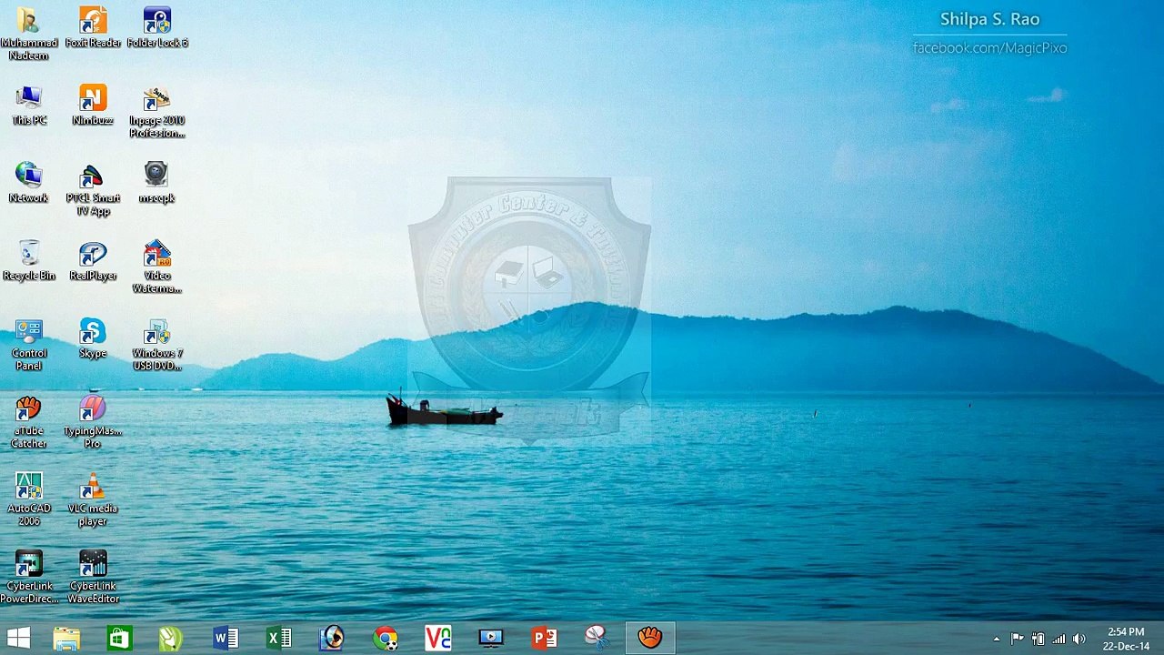Launch Microsoft Word from the taskbar
The width and height of the screenshot is (1164, 655).
225,638
